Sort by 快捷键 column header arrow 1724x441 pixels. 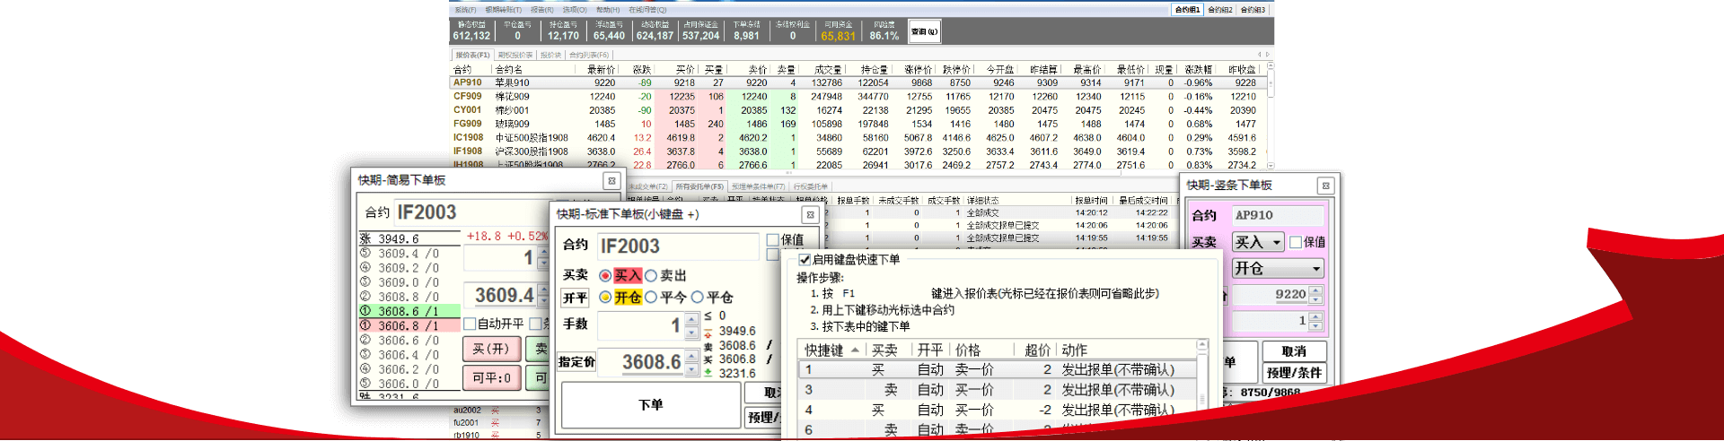click(x=855, y=350)
